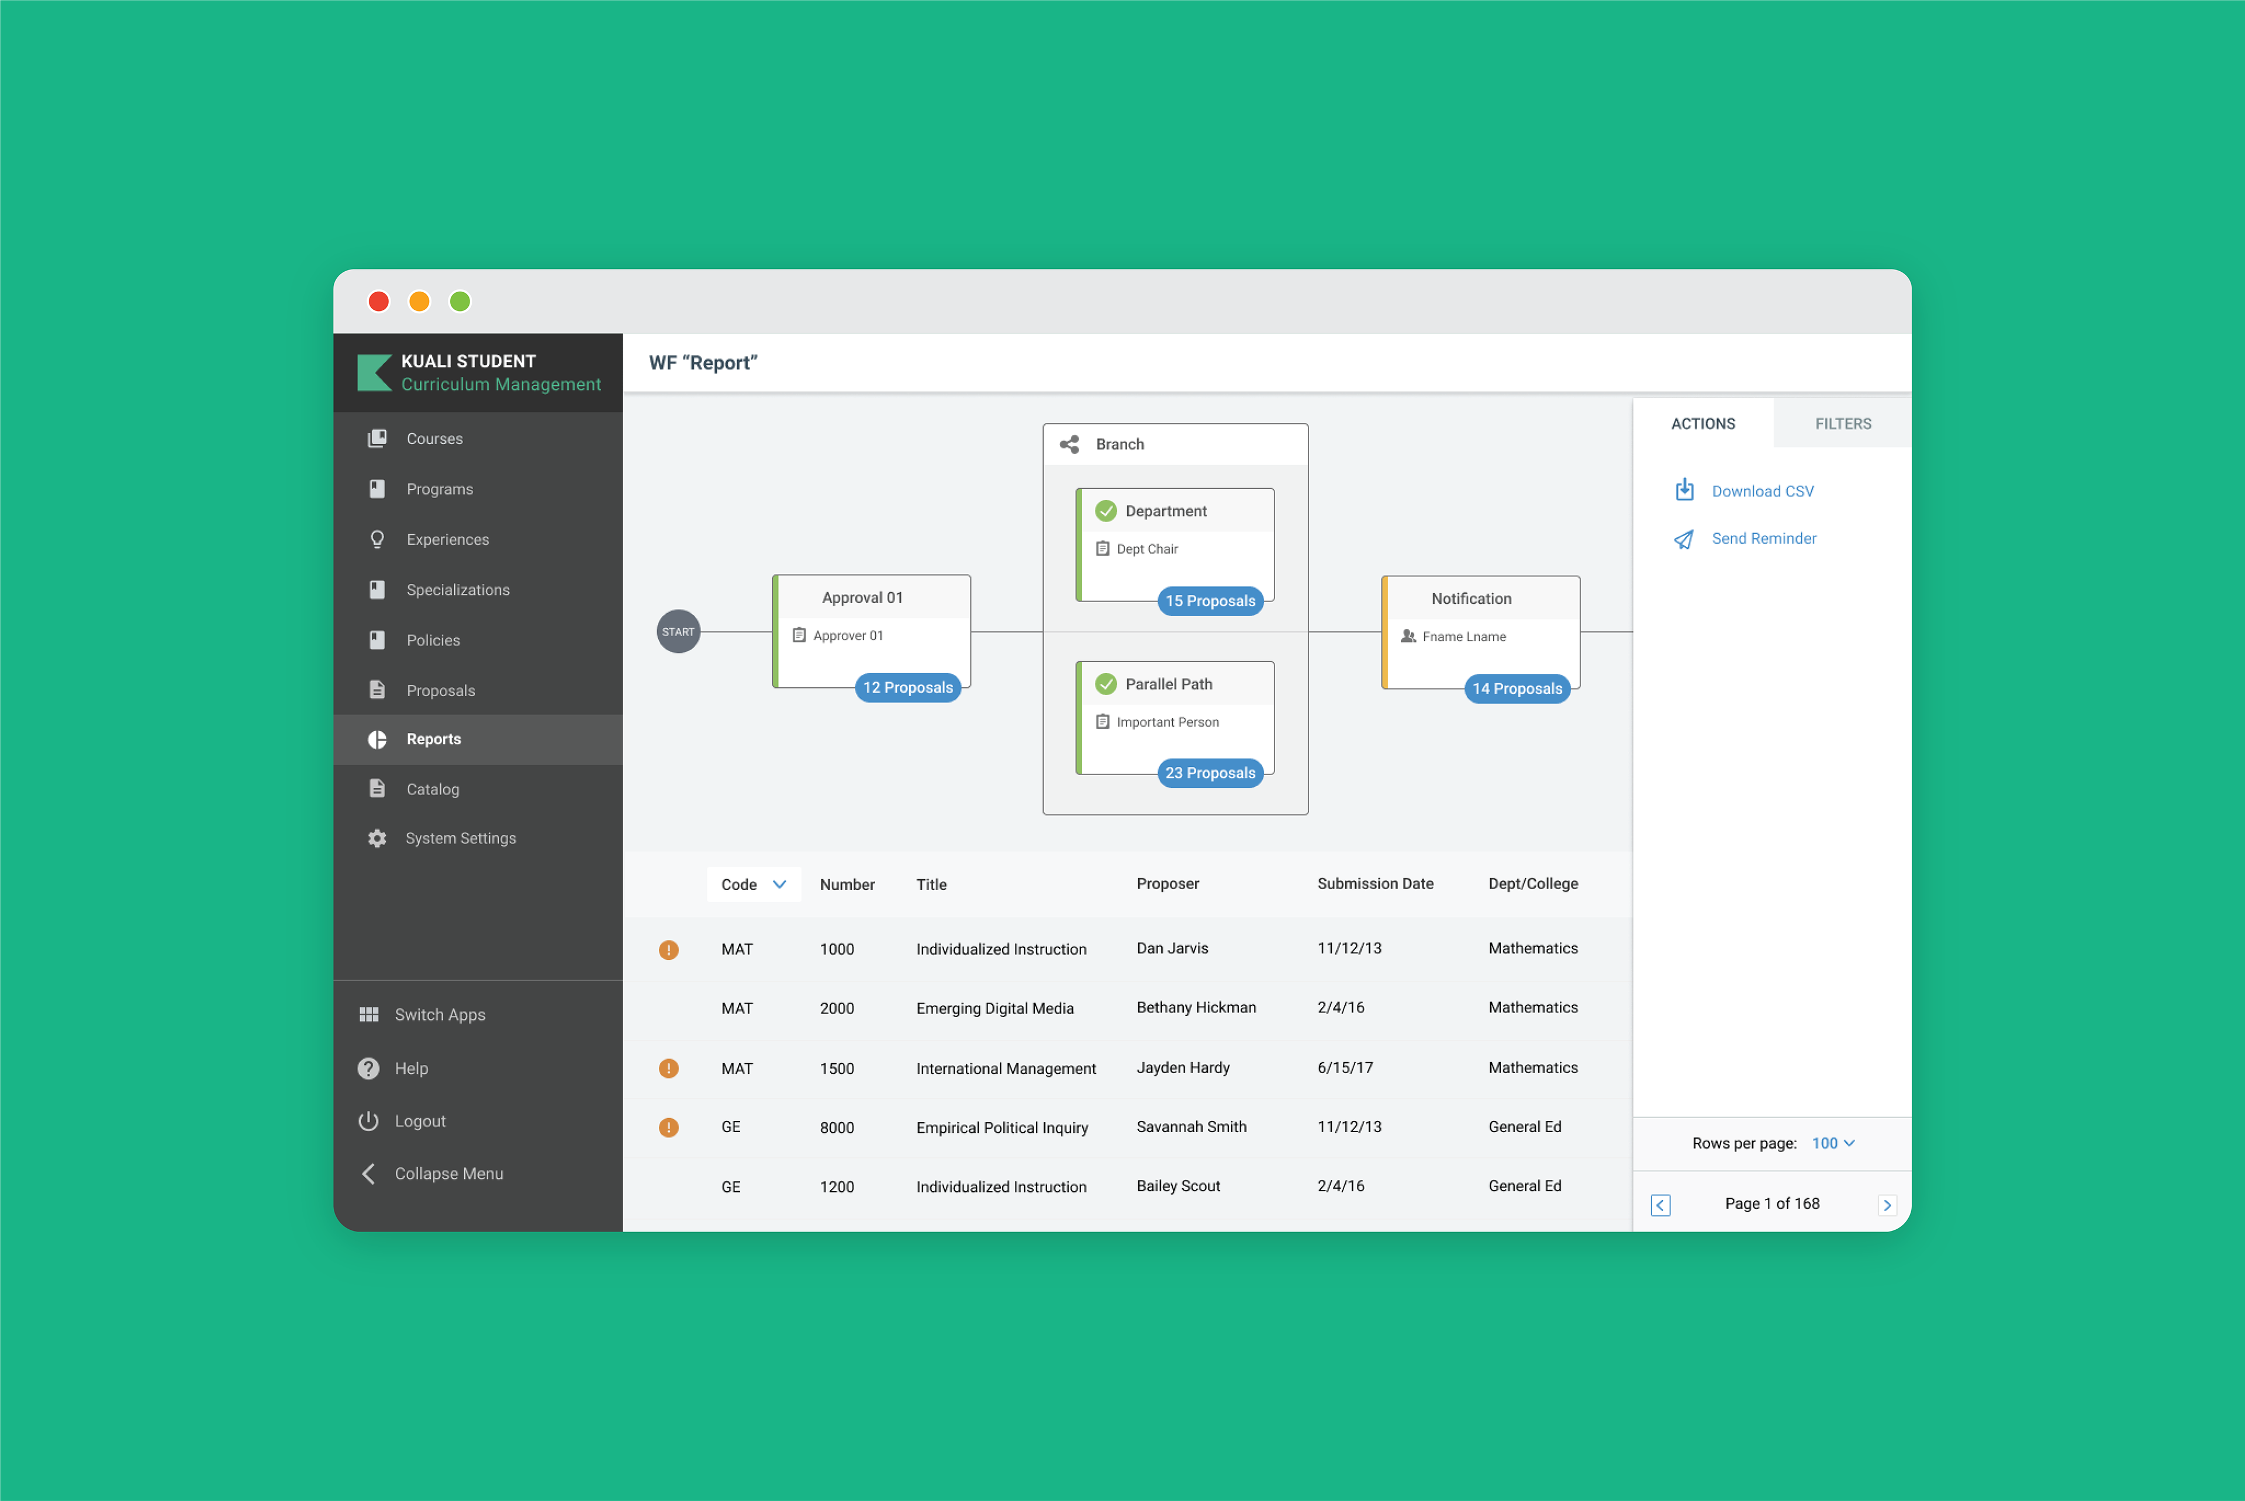Click the Dept/College column header

1533,884
